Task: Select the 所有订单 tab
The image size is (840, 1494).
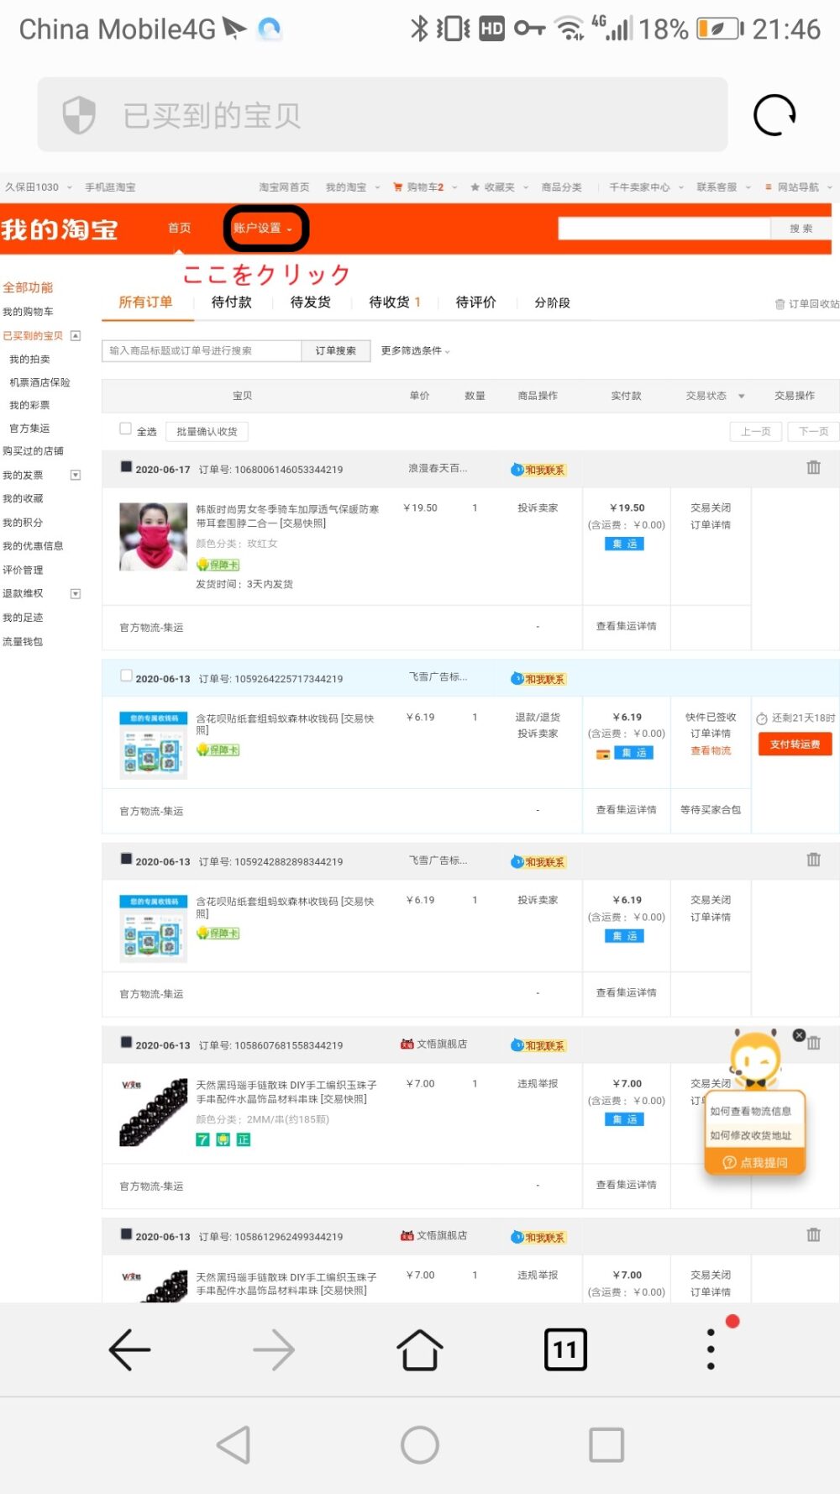Action: point(145,302)
